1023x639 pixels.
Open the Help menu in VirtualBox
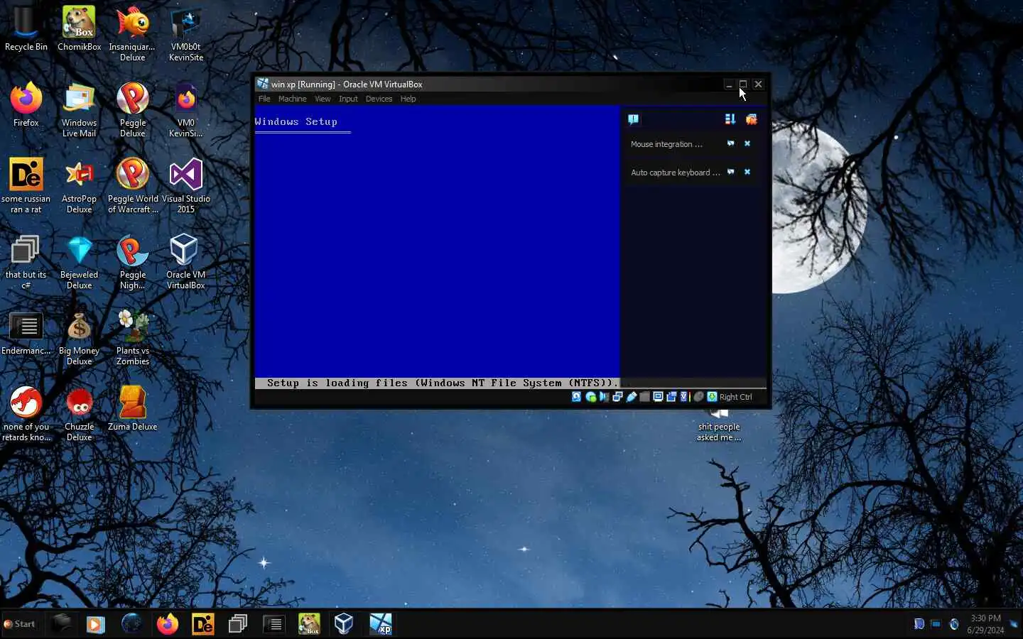coord(408,99)
